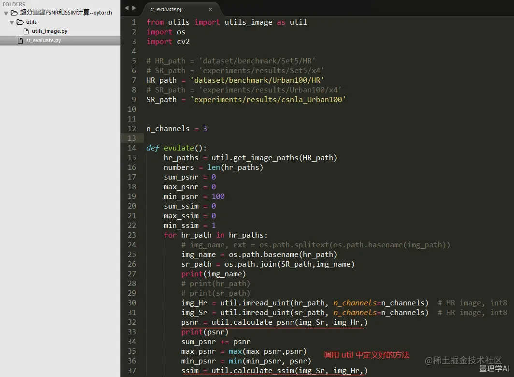Select the utils folder label
This screenshot has height=377, width=514.
31,22
